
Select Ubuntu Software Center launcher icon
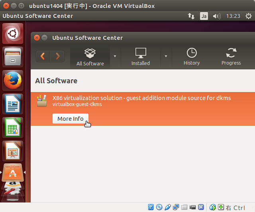click(13, 173)
